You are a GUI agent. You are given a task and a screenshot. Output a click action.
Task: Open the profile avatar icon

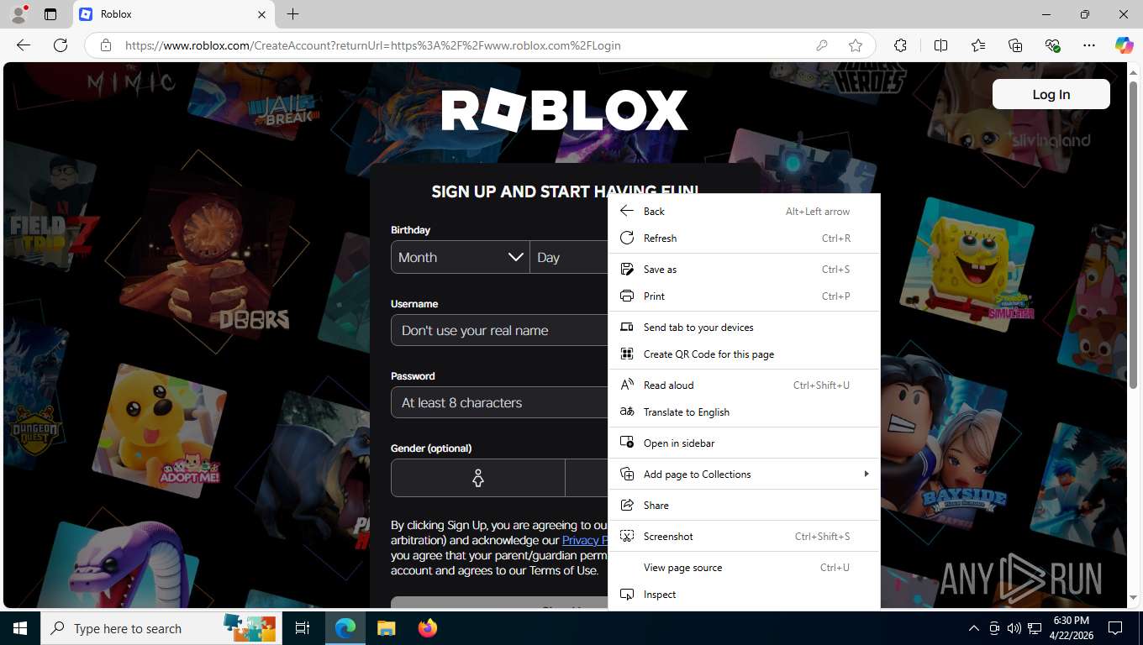tap(18, 14)
